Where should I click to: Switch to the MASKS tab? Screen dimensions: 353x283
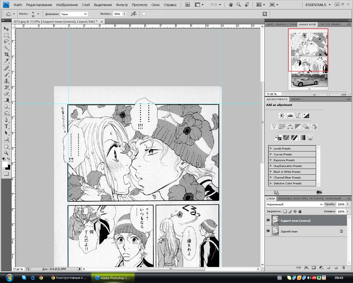click(x=296, y=99)
